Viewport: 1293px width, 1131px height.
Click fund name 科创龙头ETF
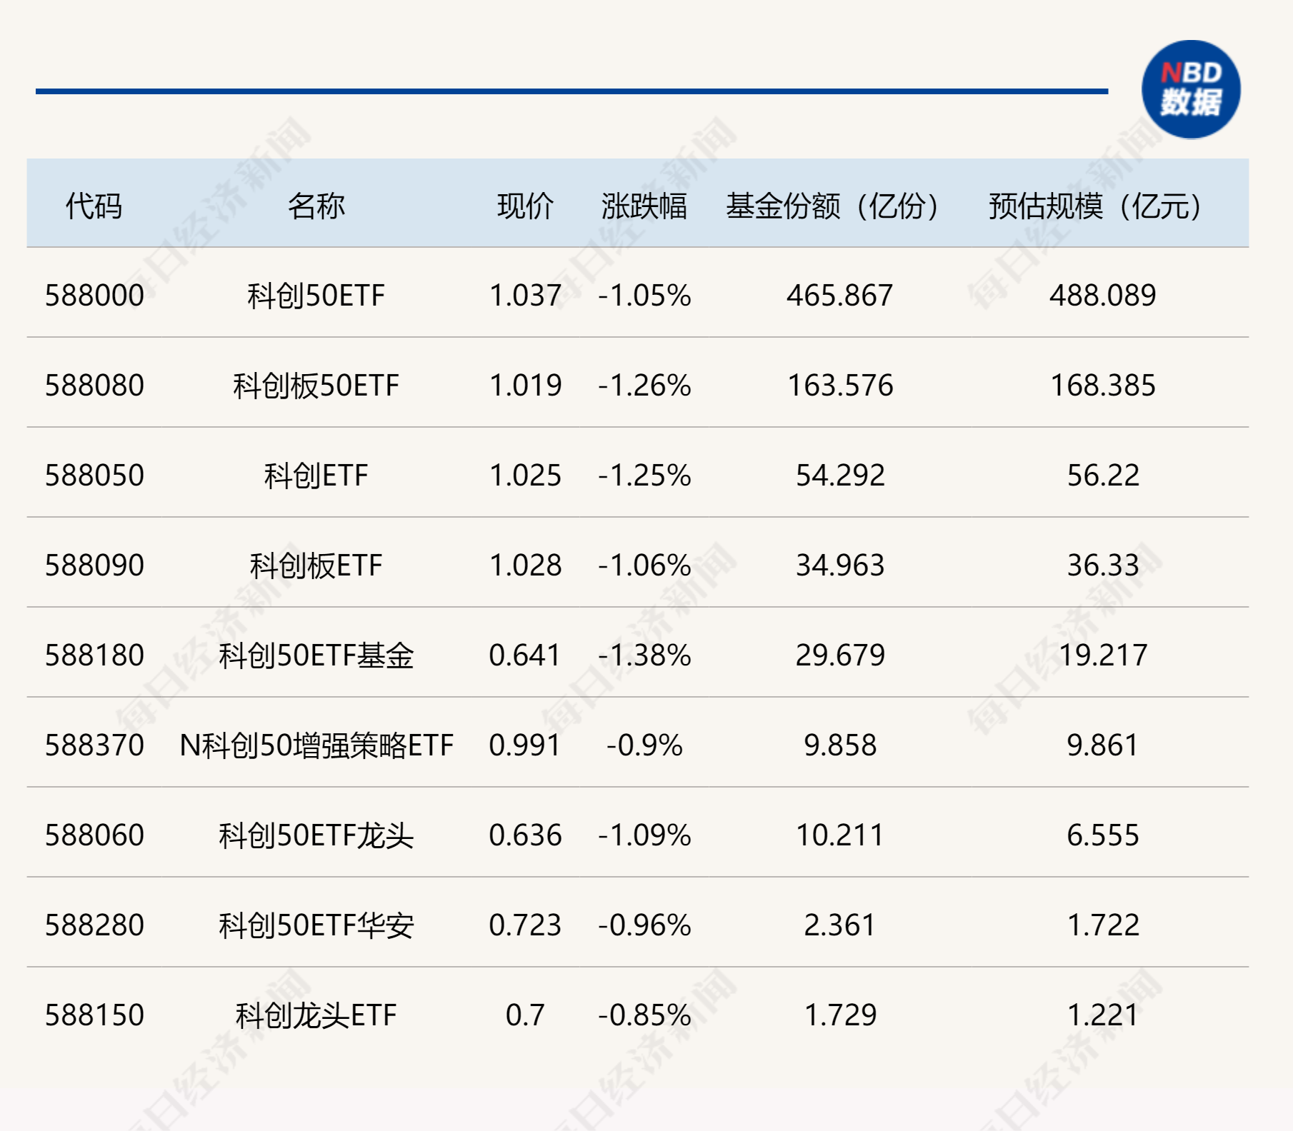click(x=316, y=1015)
